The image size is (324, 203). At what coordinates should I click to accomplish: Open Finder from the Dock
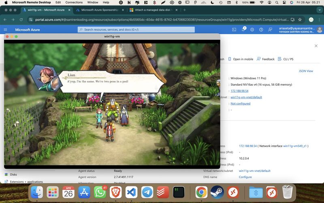(37, 192)
